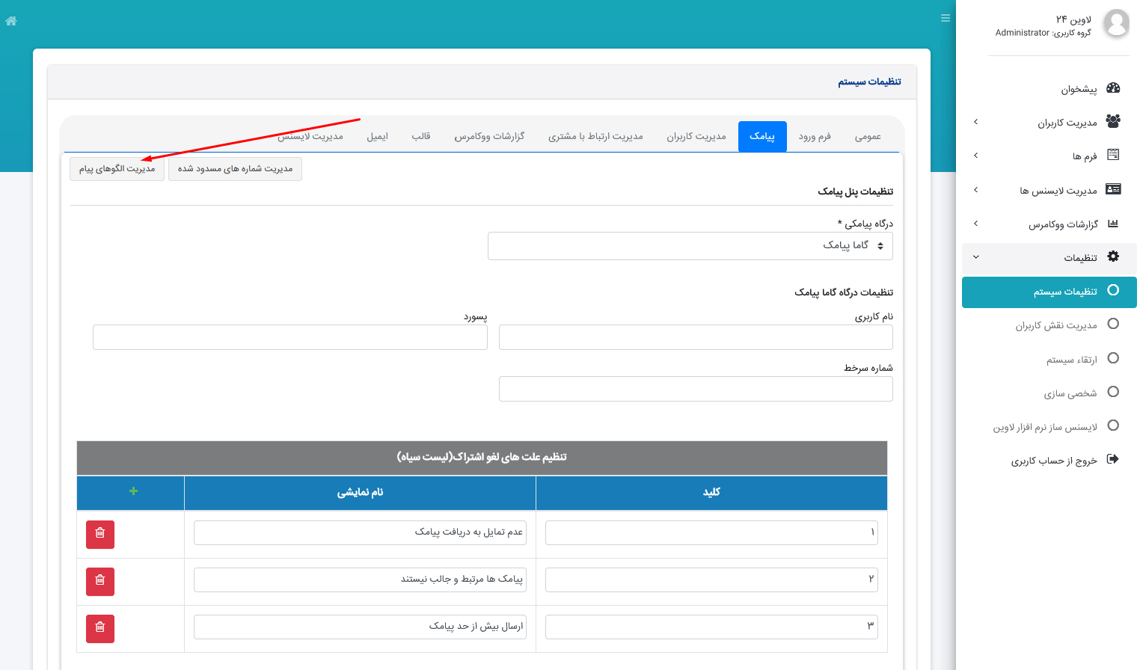Image resolution: width=1143 pixels, height=670 pixels.
Task: Click the مدیریت الگوهای پیام button
Action: [x=117, y=169]
